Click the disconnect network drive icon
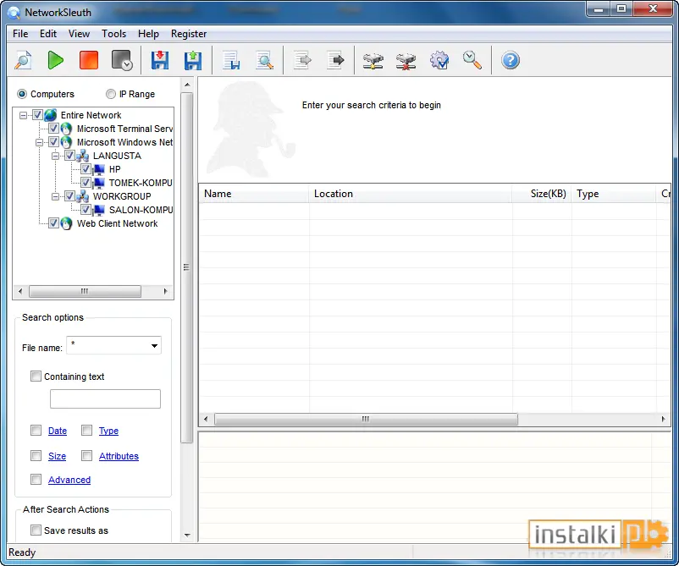679x566 pixels. [x=406, y=61]
